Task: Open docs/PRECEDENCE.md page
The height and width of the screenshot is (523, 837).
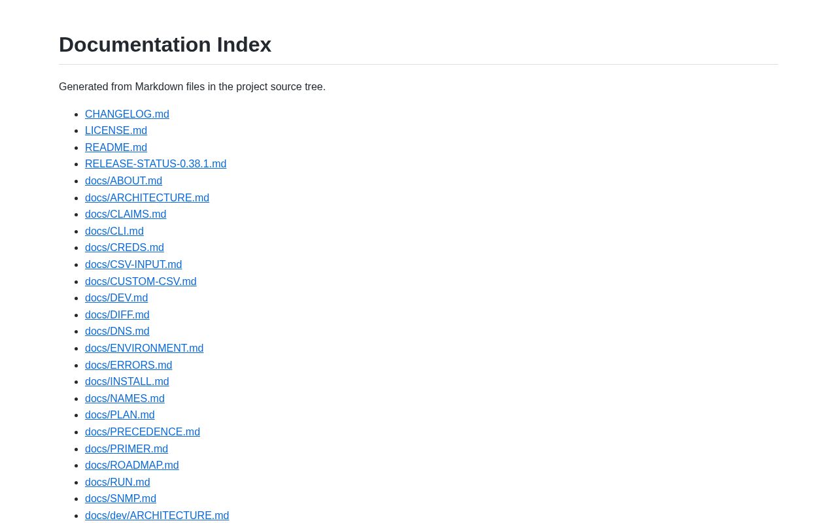Action: [143, 432]
